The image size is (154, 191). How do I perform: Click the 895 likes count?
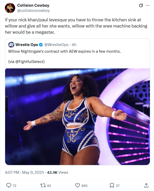(84, 186)
